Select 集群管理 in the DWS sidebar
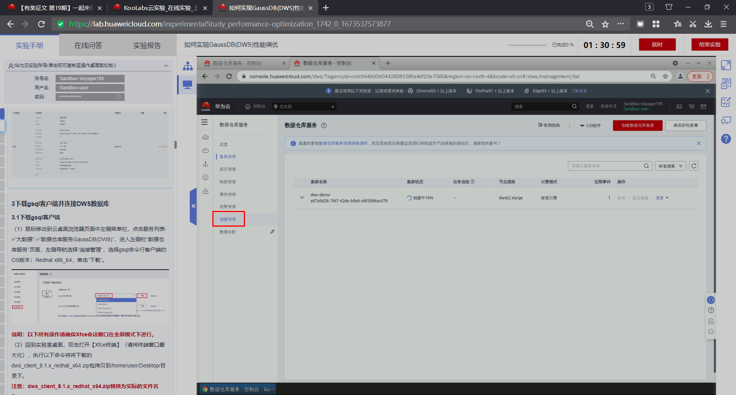 click(x=228, y=157)
